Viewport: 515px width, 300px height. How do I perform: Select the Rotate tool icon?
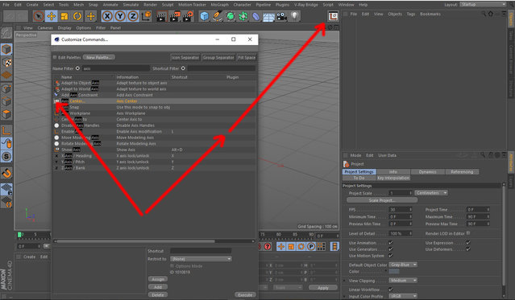(x=77, y=16)
